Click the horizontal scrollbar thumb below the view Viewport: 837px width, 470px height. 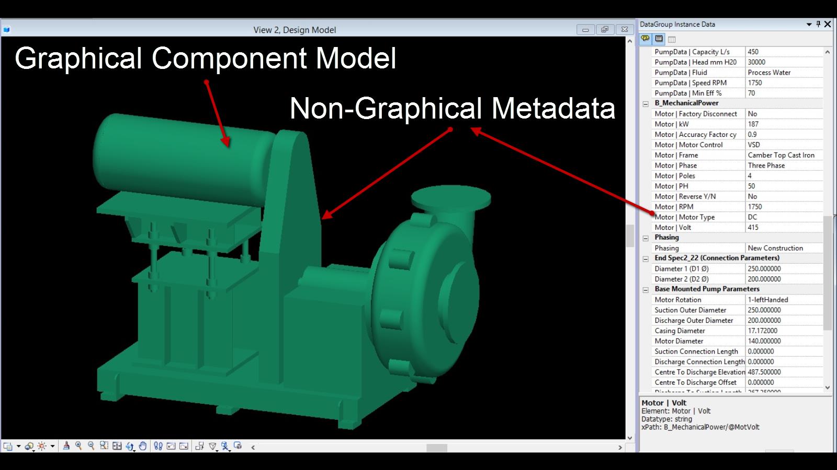pos(436,448)
